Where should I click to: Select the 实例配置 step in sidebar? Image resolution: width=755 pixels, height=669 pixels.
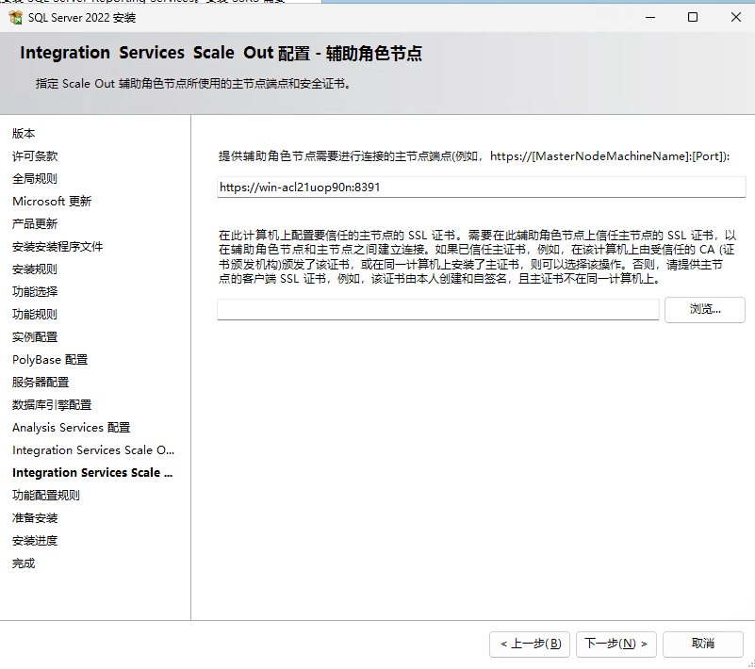(35, 337)
